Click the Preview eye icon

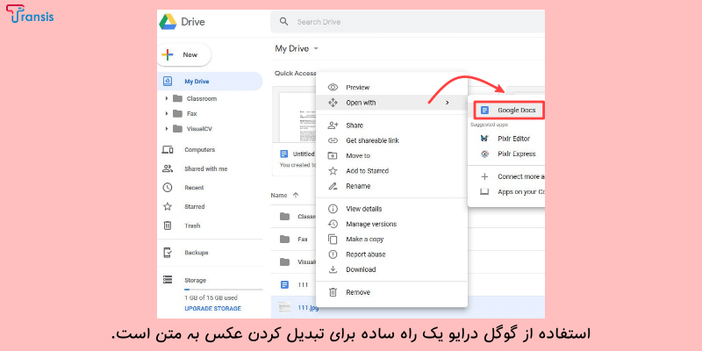[x=333, y=87]
